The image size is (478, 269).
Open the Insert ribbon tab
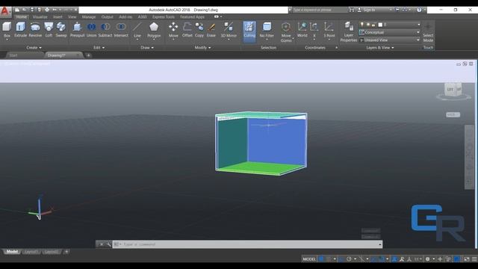[x=58, y=16]
